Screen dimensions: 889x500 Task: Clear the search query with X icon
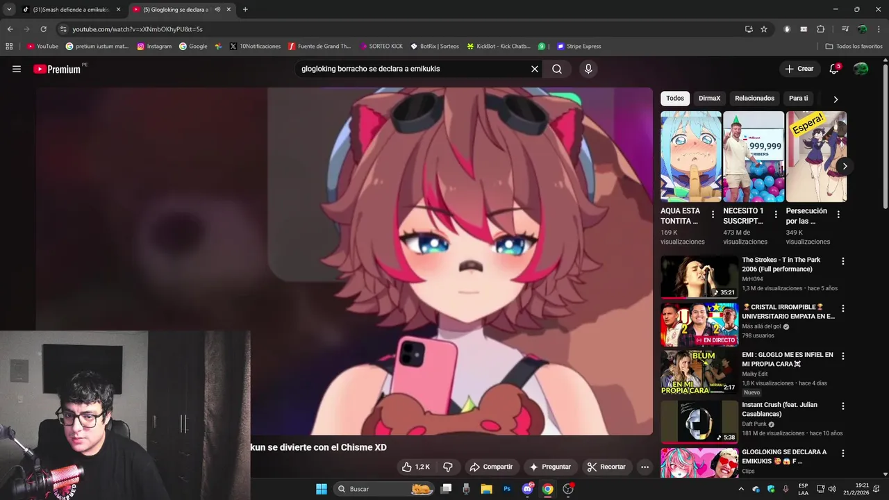pyautogui.click(x=535, y=69)
